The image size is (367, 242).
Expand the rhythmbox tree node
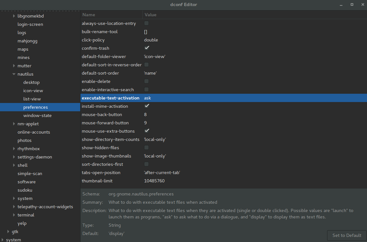click(x=14, y=149)
